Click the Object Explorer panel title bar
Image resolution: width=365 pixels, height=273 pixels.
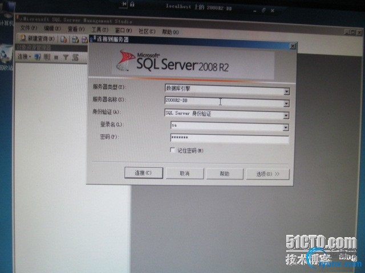51,48
